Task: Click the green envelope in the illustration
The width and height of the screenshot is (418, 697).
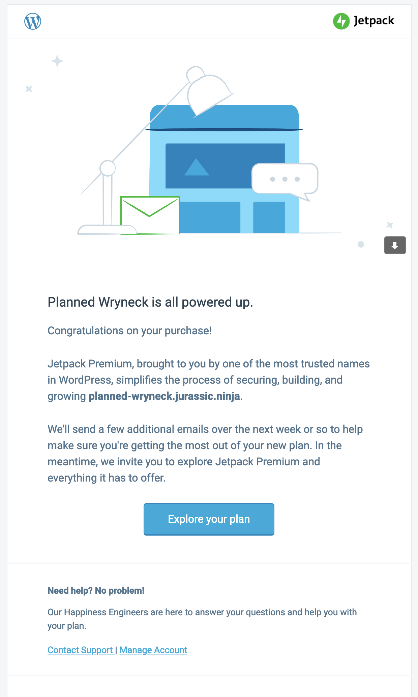Action: [x=150, y=215]
